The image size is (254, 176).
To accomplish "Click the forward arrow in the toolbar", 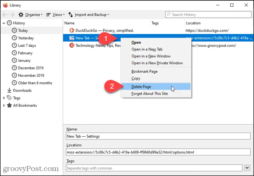I will click(x=12, y=15).
